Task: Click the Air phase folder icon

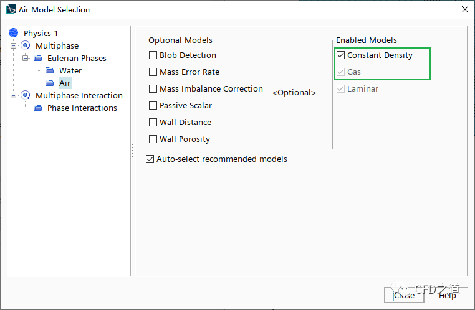Action: (50, 83)
